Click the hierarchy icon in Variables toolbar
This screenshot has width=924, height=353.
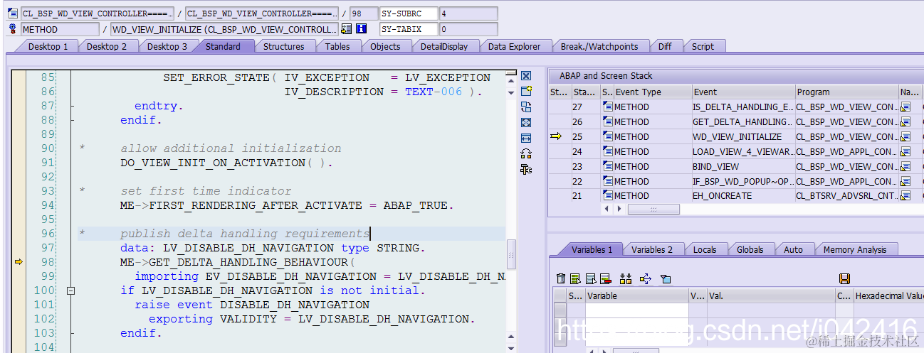point(626,278)
